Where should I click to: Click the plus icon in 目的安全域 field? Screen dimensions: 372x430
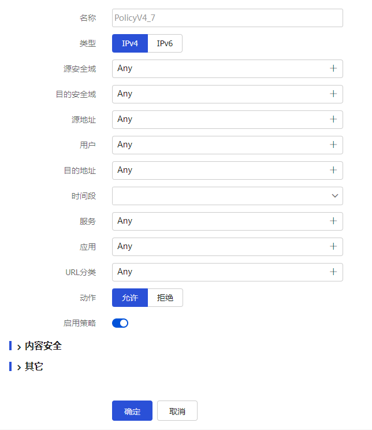pos(333,94)
